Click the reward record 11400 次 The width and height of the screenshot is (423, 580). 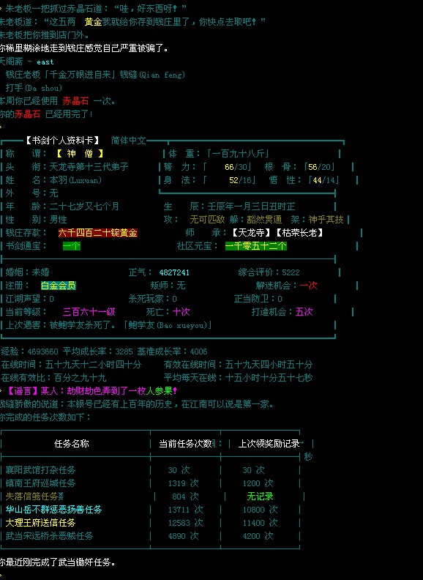(x=260, y=523)
